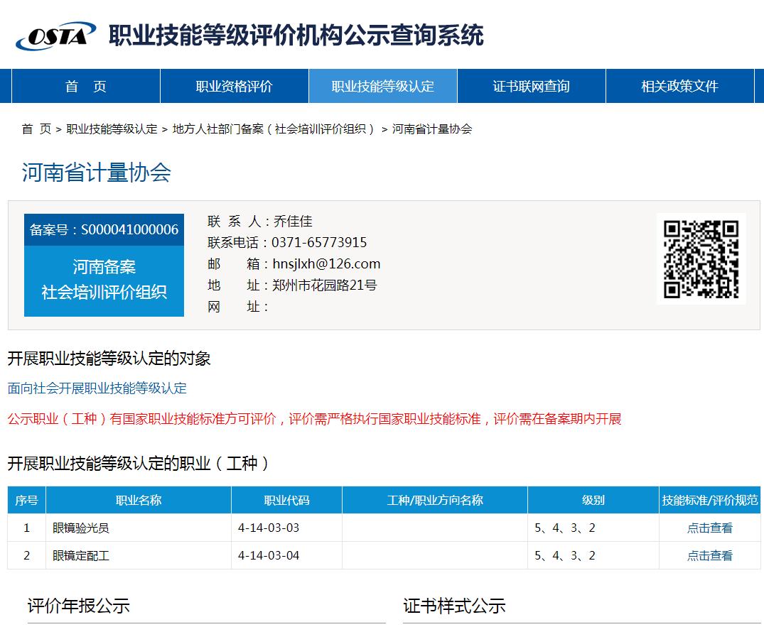Screen dimensions: 764x627
Task: Click the 开展职业技能等级认定的对象 heading
Action: pos(109,359)
